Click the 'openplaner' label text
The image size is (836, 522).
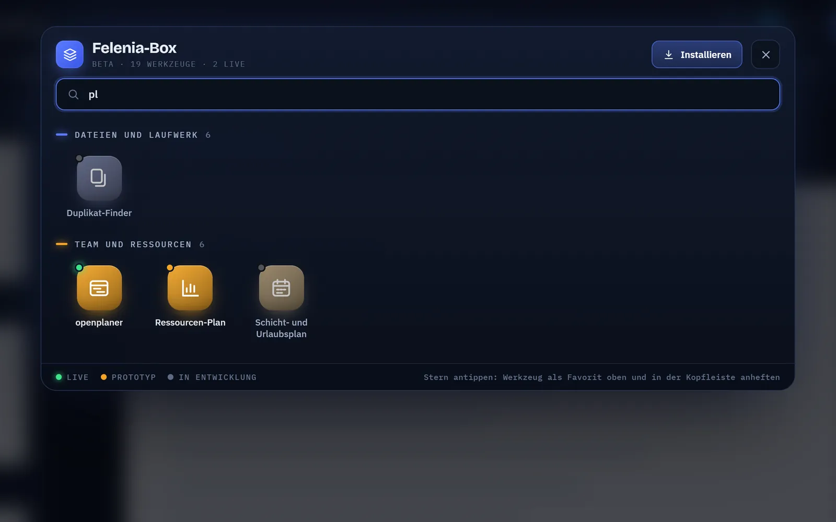[x=99, y=323]
